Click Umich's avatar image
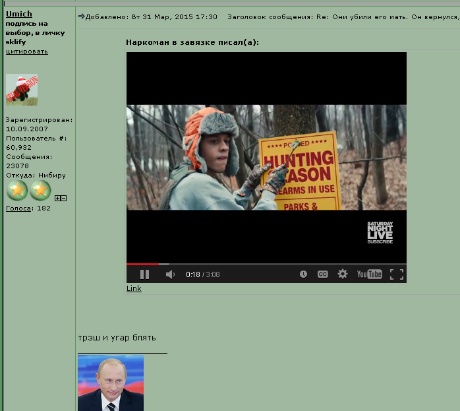This screenshot has height=411, width=460. pyautogui.click(x=22, y=90)
